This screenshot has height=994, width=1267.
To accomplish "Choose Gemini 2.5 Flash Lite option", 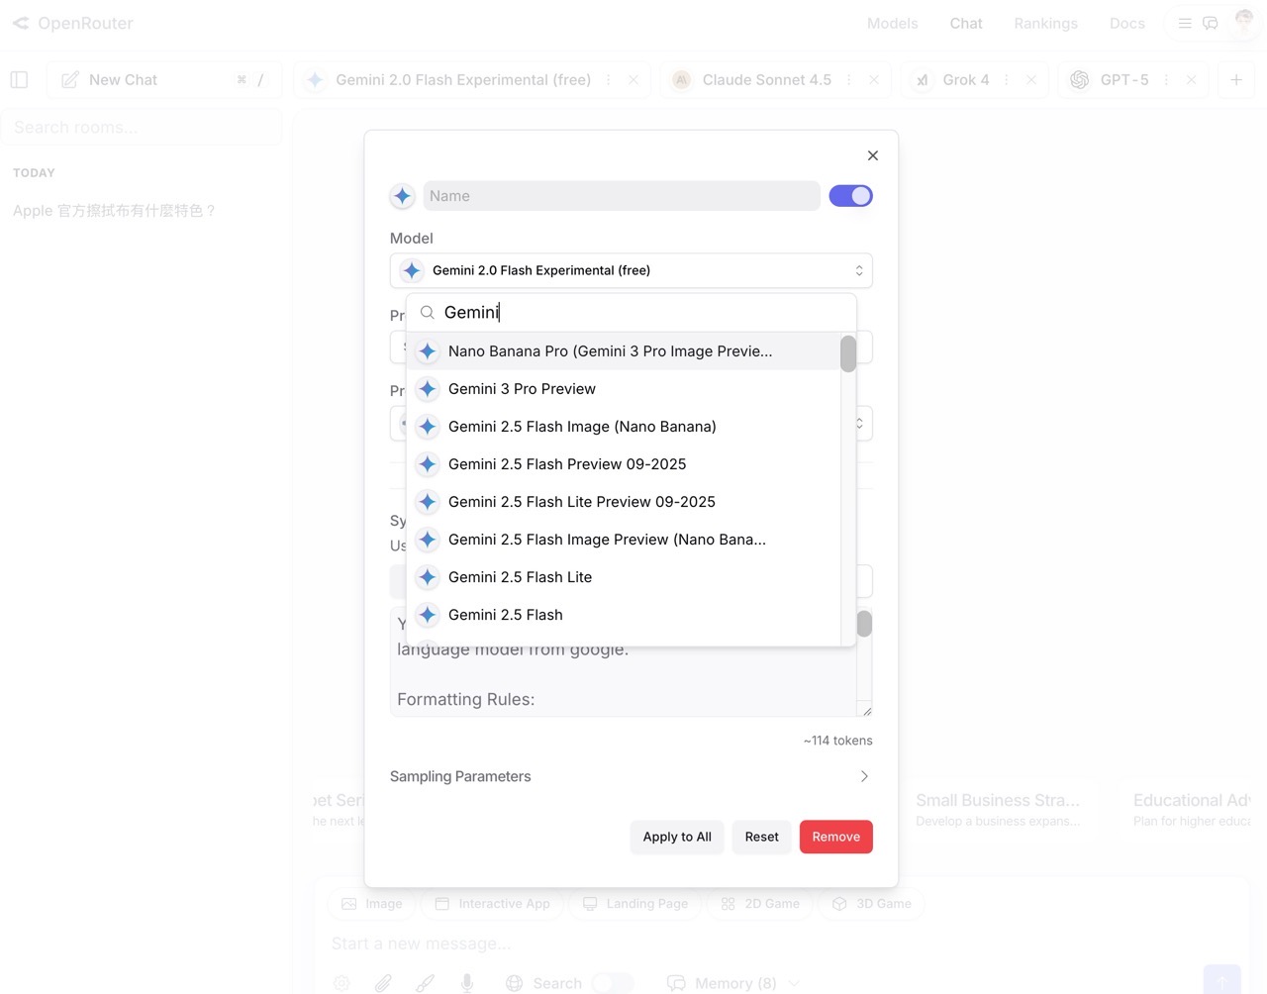I will 520,577.
